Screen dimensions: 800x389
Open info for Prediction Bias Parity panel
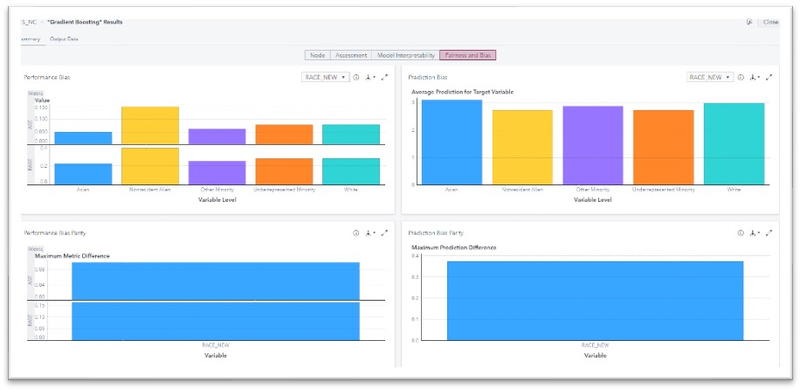click(741, 233)
